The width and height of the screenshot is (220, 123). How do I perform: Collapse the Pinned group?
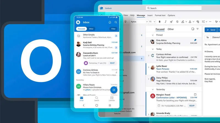[x=153, y=35]
